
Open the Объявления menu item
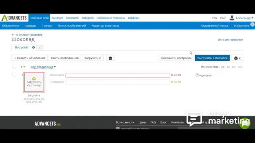click(10, 25)
